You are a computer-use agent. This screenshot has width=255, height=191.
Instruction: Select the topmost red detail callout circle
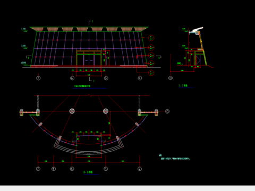(x=151, y=38)
